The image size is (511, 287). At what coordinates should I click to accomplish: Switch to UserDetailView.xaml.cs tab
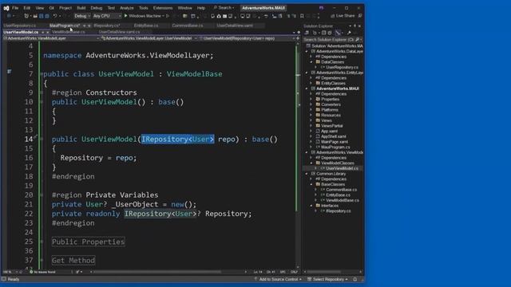119,32
